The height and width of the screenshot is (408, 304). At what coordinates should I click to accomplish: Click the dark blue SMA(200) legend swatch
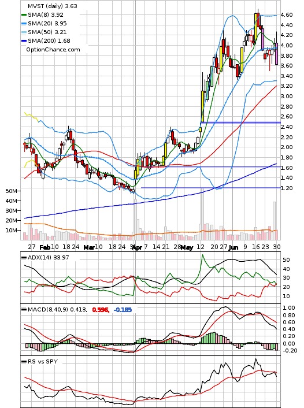(x=24, y=41)
